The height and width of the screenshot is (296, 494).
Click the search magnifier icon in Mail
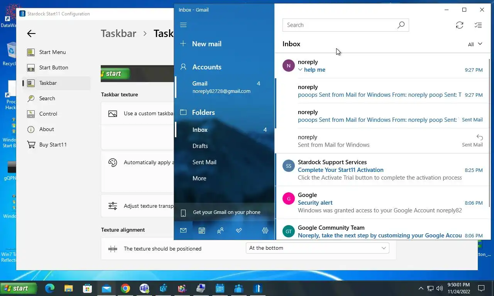coord(401,25)
